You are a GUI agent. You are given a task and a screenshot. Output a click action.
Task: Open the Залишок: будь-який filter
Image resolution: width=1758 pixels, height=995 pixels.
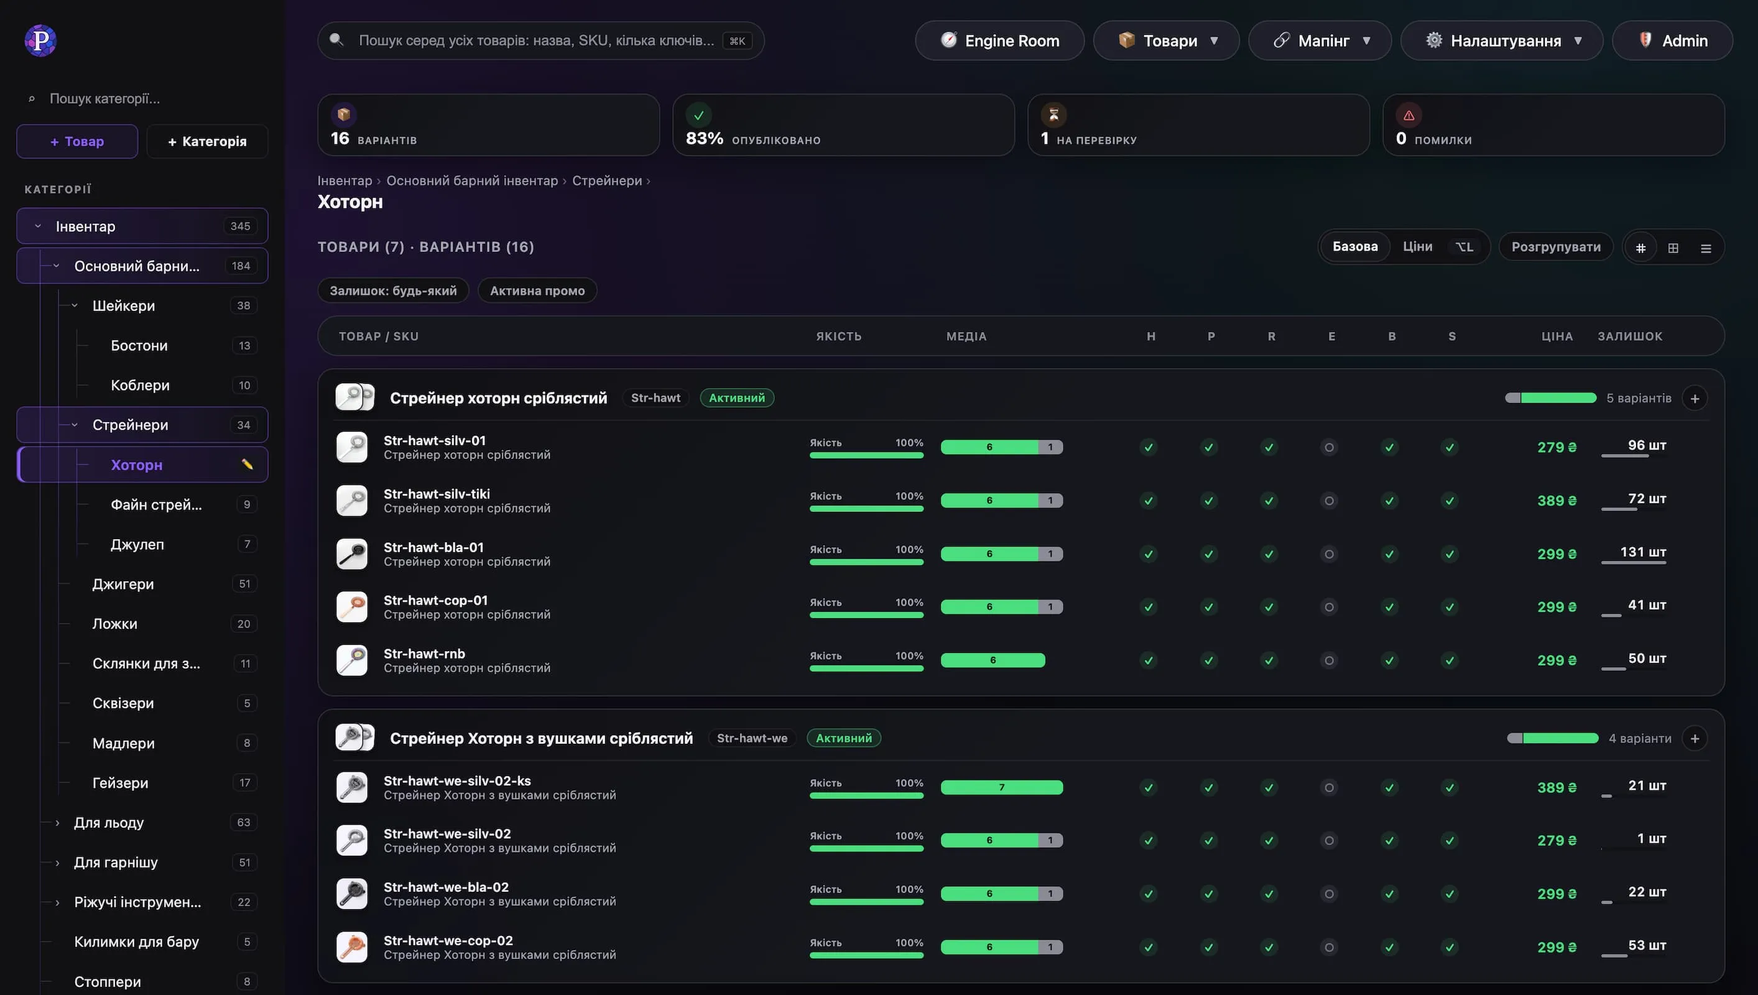[394, 290]
